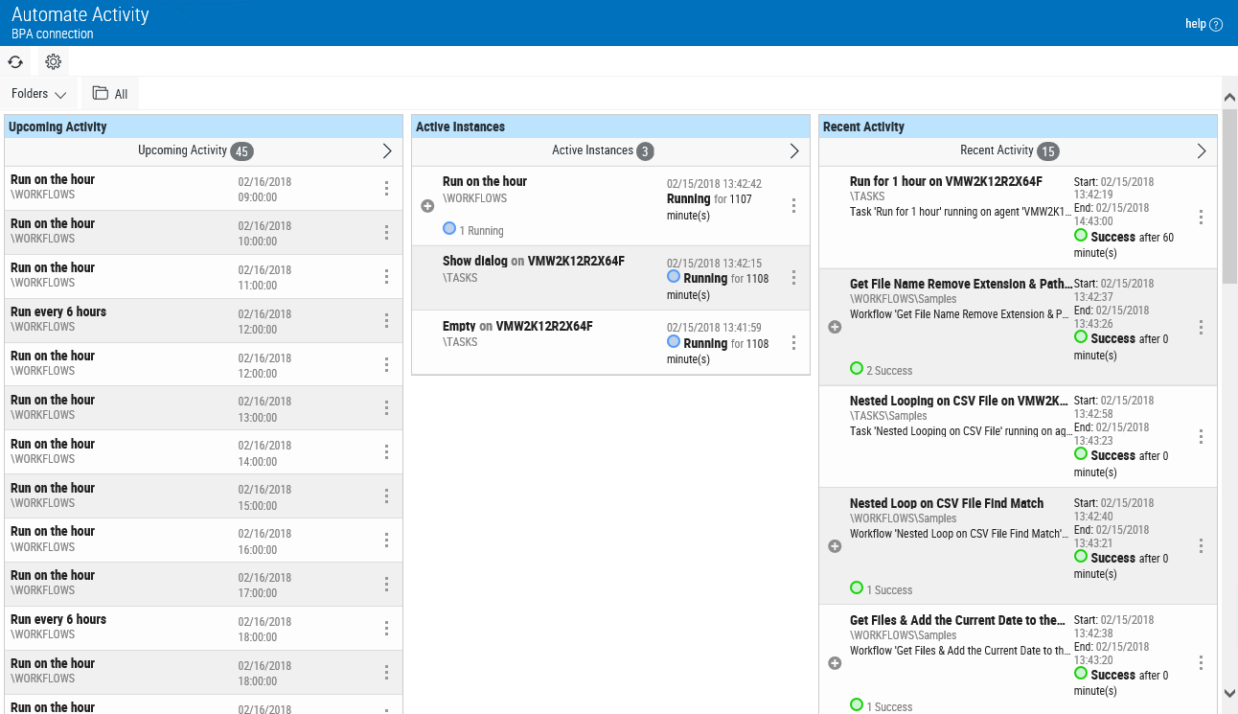1238x714 pixels.
Task: Open options menu for Show dialog task
Action: coord(793,278)
